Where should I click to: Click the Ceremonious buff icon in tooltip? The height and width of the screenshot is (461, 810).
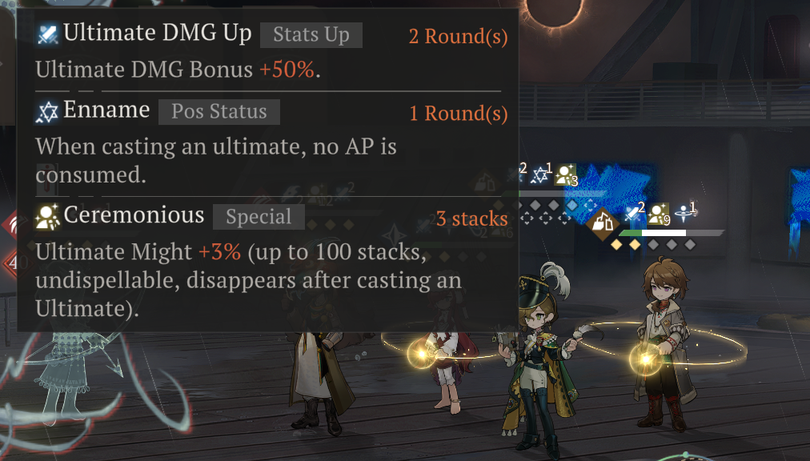(47, 217)
